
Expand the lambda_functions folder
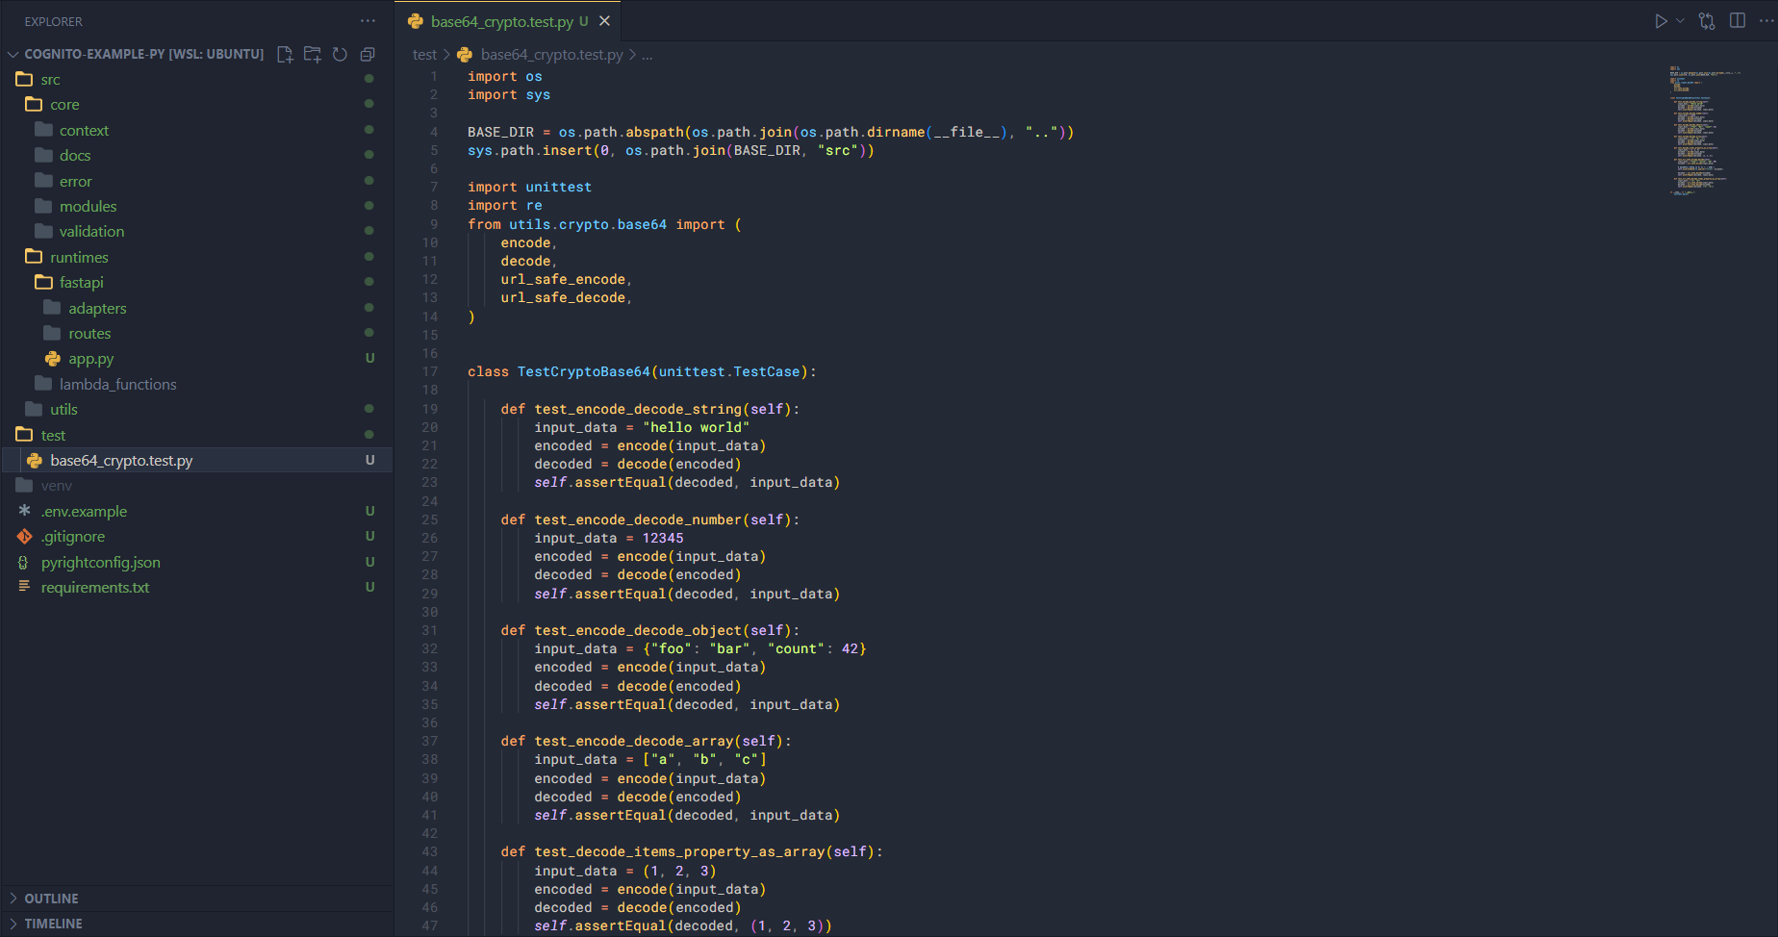(117, 384)
